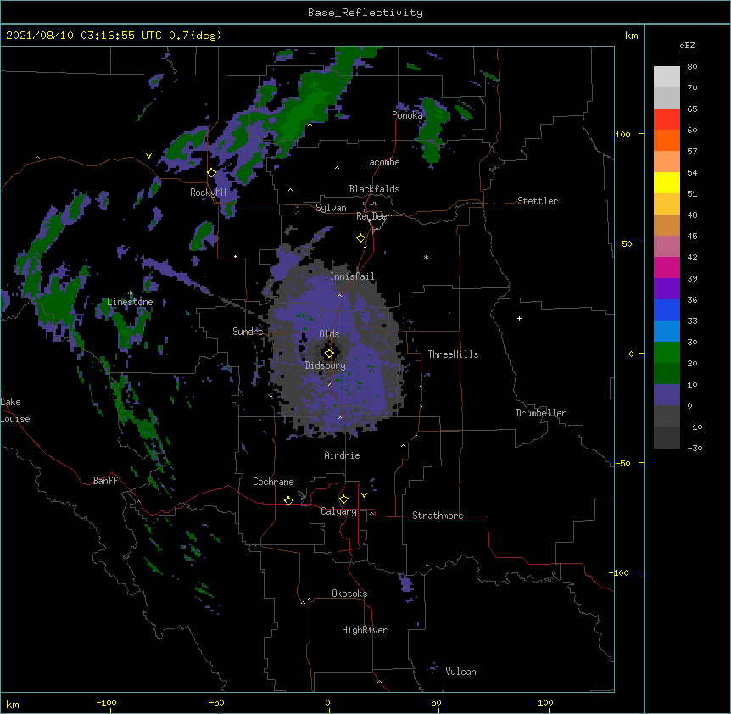Click the Airdrie label

tap(342, 455)
